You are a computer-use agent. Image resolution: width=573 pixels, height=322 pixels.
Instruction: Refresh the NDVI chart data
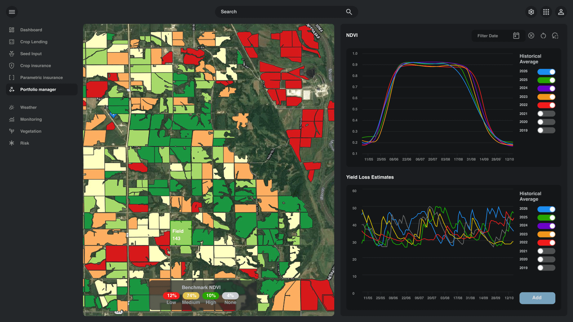pyautogui.click(x=543, y=36)
